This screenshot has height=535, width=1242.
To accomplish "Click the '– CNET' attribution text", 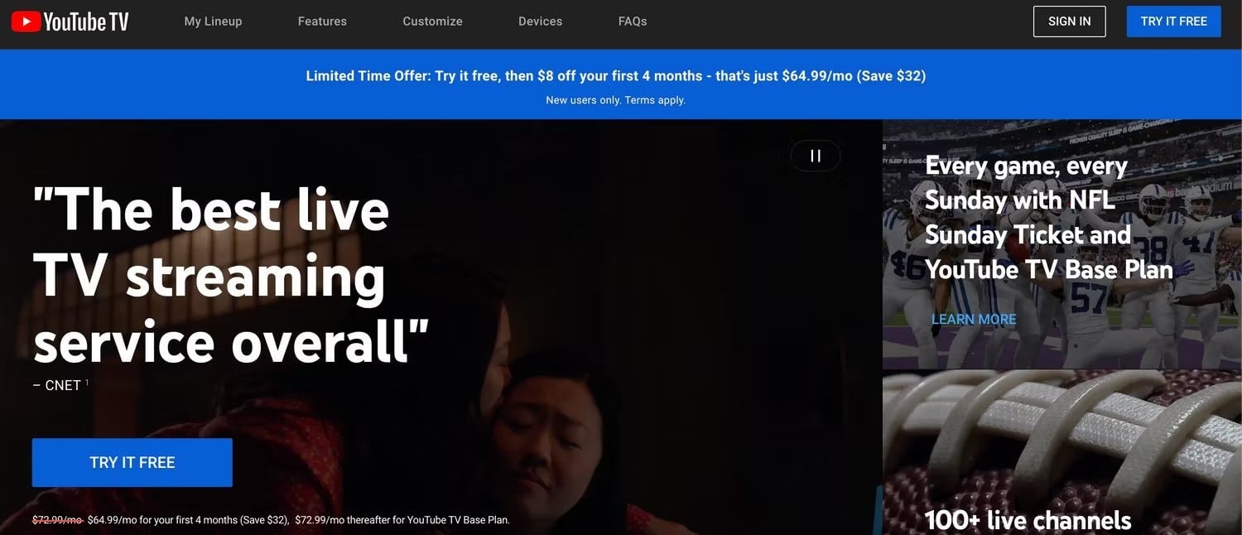I will click(56, 386).
